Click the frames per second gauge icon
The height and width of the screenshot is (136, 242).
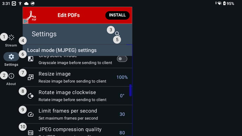(x=31, y=114)
